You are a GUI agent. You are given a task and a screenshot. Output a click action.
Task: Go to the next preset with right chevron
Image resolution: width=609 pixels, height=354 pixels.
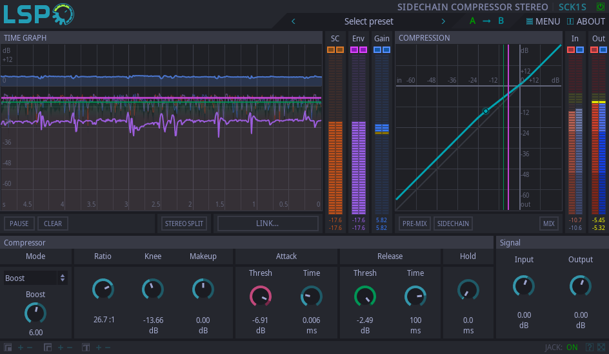click(443, 21)
